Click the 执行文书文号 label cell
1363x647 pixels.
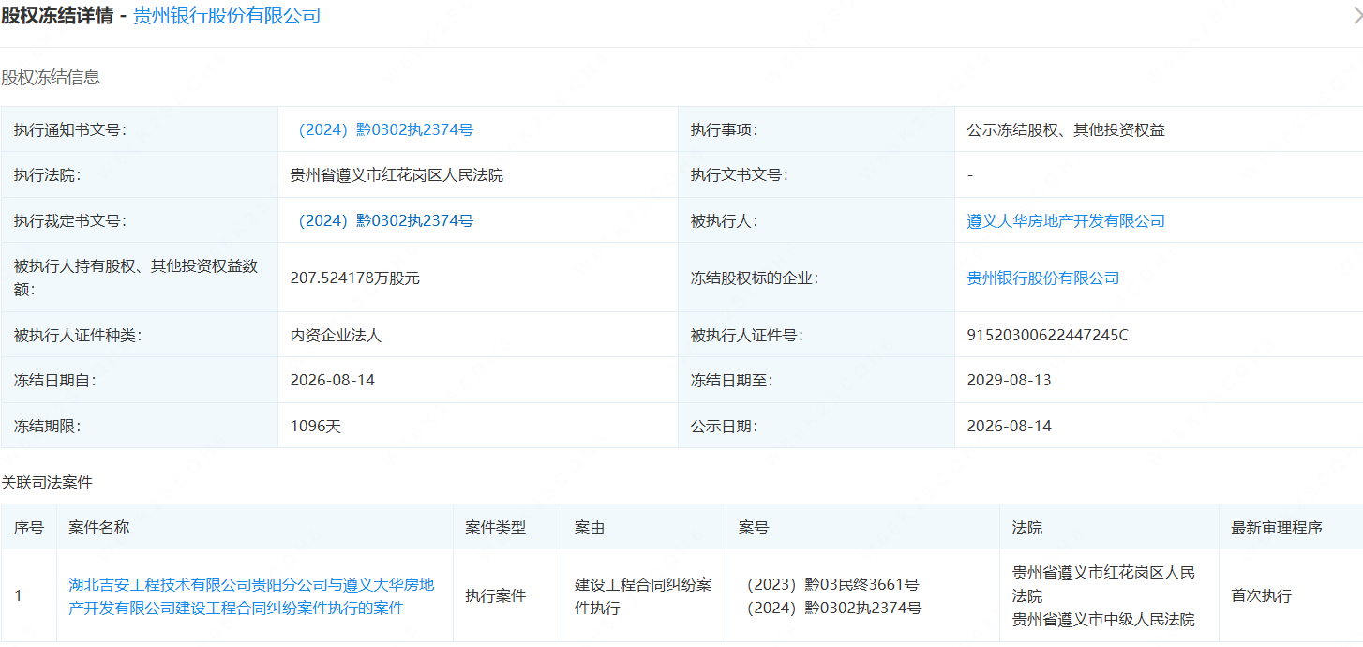[816, 175]
